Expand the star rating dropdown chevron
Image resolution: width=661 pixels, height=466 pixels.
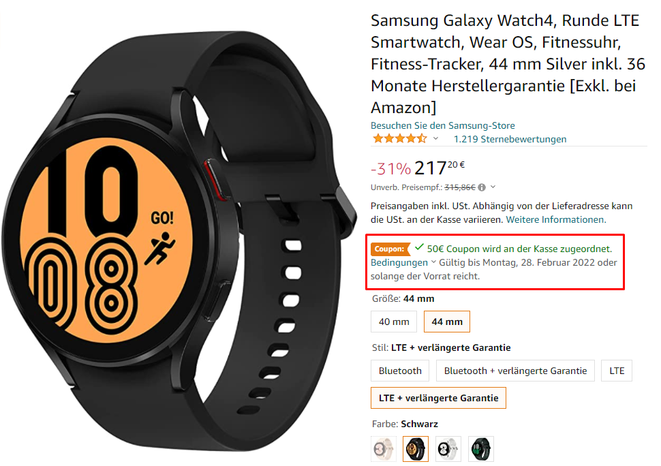435,138
